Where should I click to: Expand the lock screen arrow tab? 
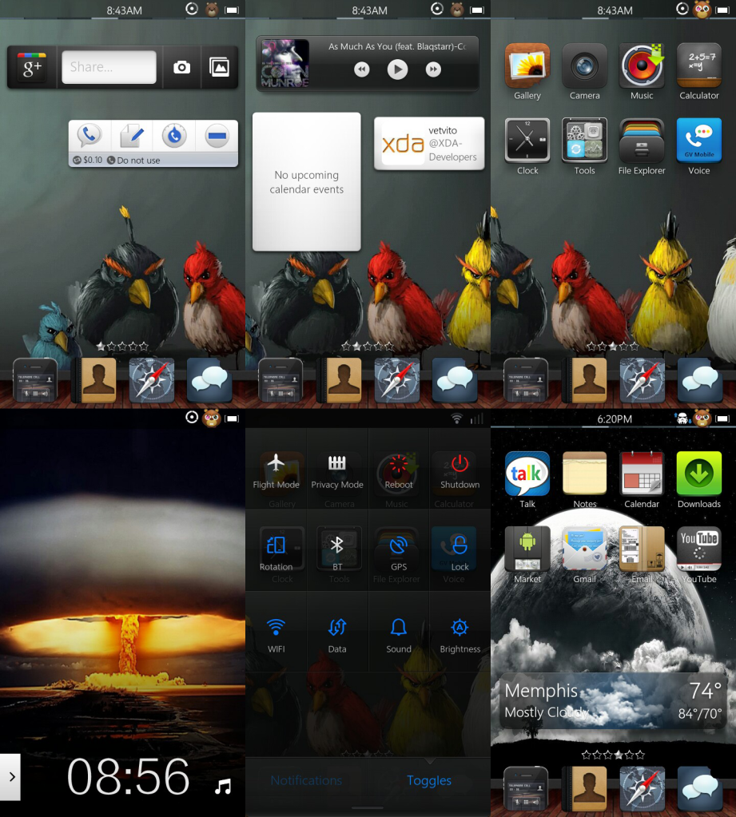(10, 776)
